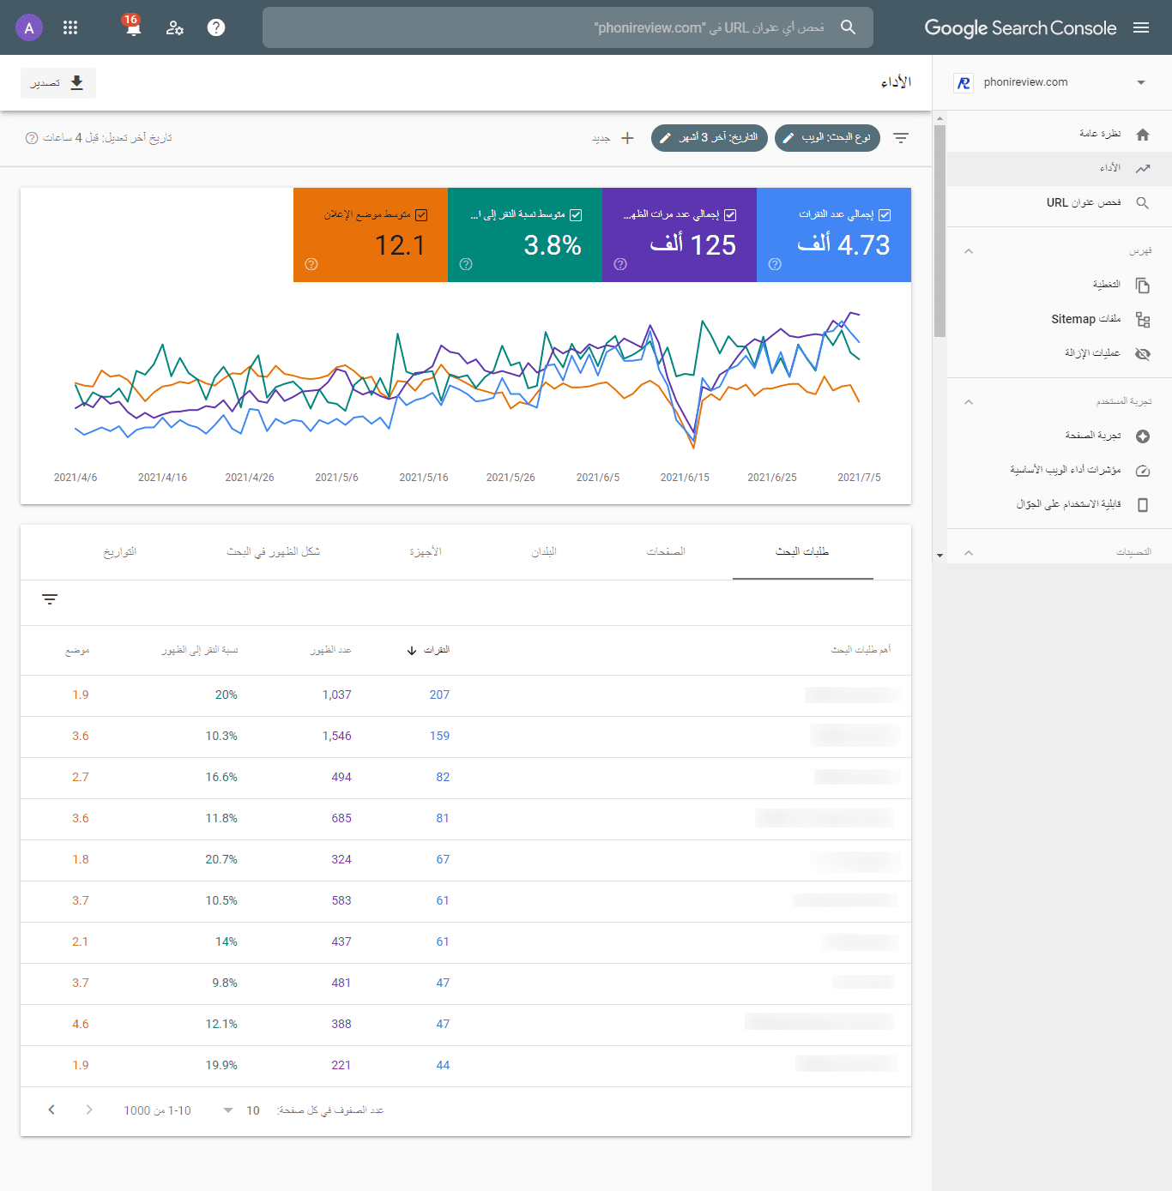This screenshot has width=1172, height=1191.
Task: Toggle average position checkbox on orange card
Action: click(x=421, y=215)
